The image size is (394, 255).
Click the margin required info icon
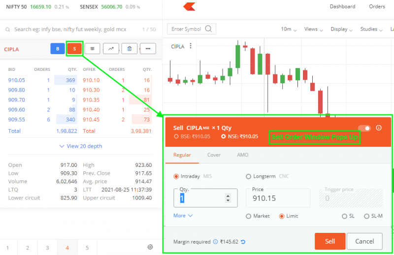click(215, 242)
